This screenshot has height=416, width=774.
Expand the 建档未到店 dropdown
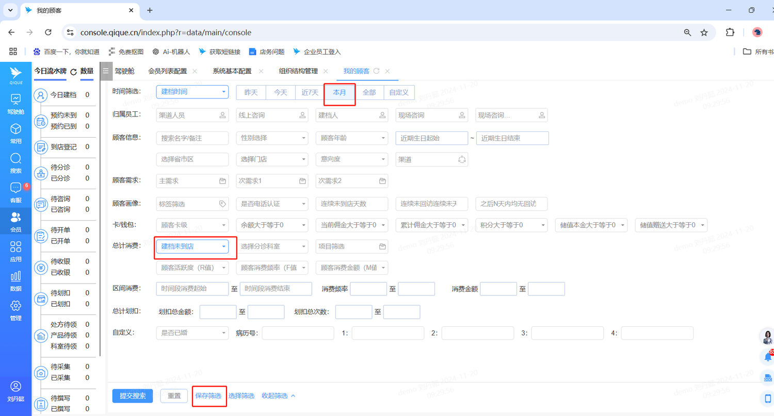pos(192,247)
